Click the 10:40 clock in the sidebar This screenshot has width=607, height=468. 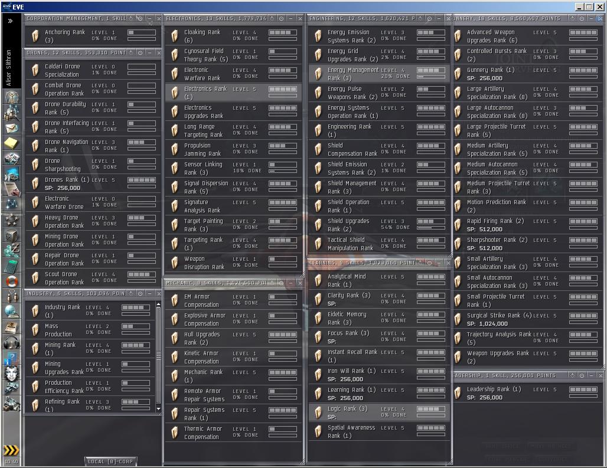click(11, 462)
